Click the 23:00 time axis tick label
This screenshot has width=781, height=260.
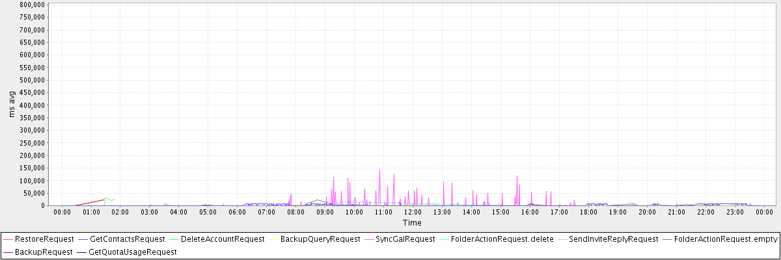pyautogui.click(x=735, y=212)
